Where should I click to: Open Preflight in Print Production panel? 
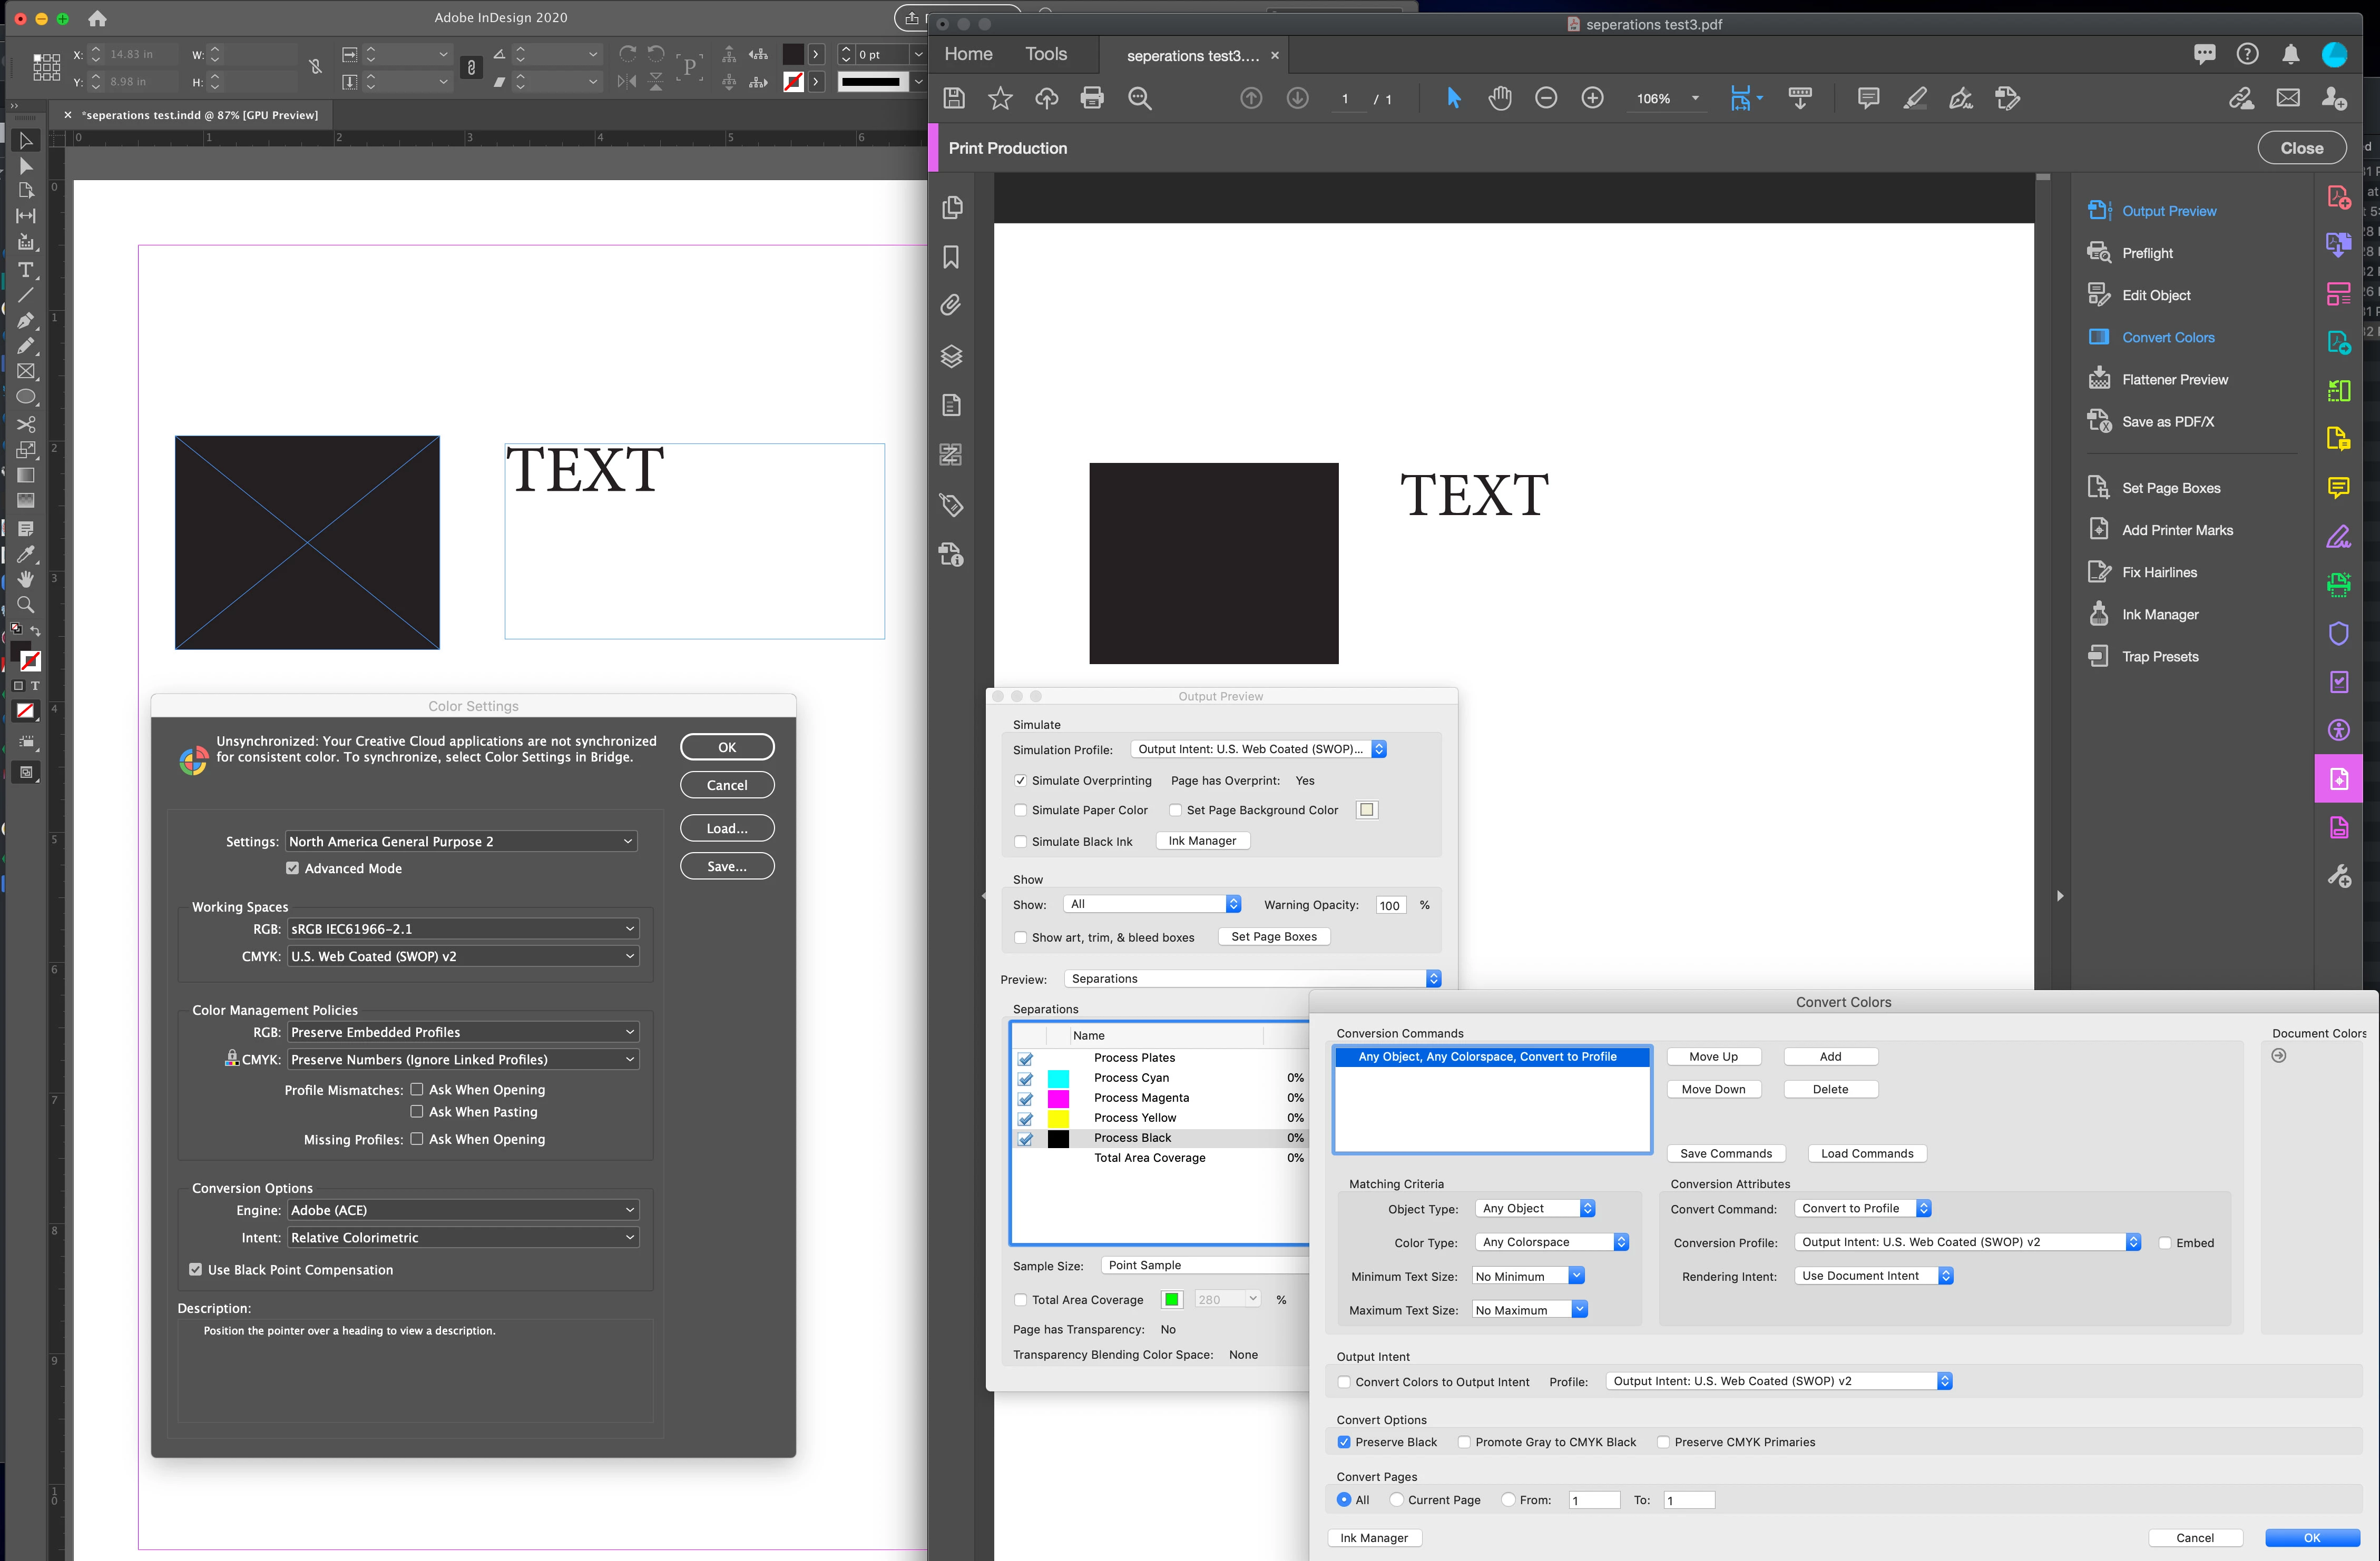[2147, 253]
